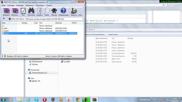Click the browser refresh icon

coord(170,5)
